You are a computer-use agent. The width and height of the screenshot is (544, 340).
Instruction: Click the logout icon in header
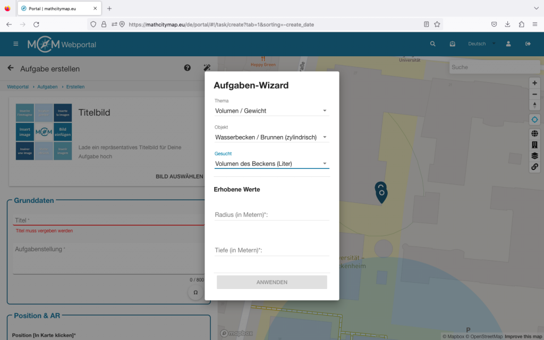tap(528, 44)
